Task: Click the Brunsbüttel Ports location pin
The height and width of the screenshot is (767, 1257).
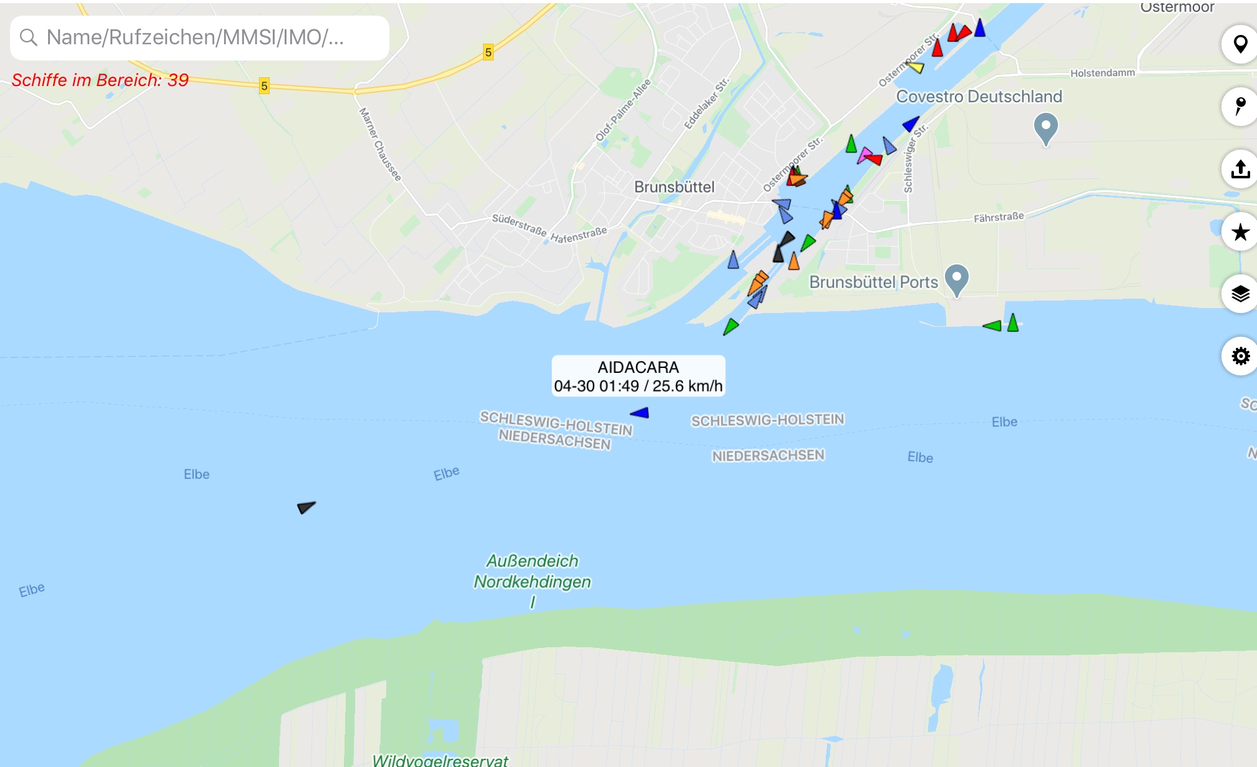Action: [x=956, y=280]
